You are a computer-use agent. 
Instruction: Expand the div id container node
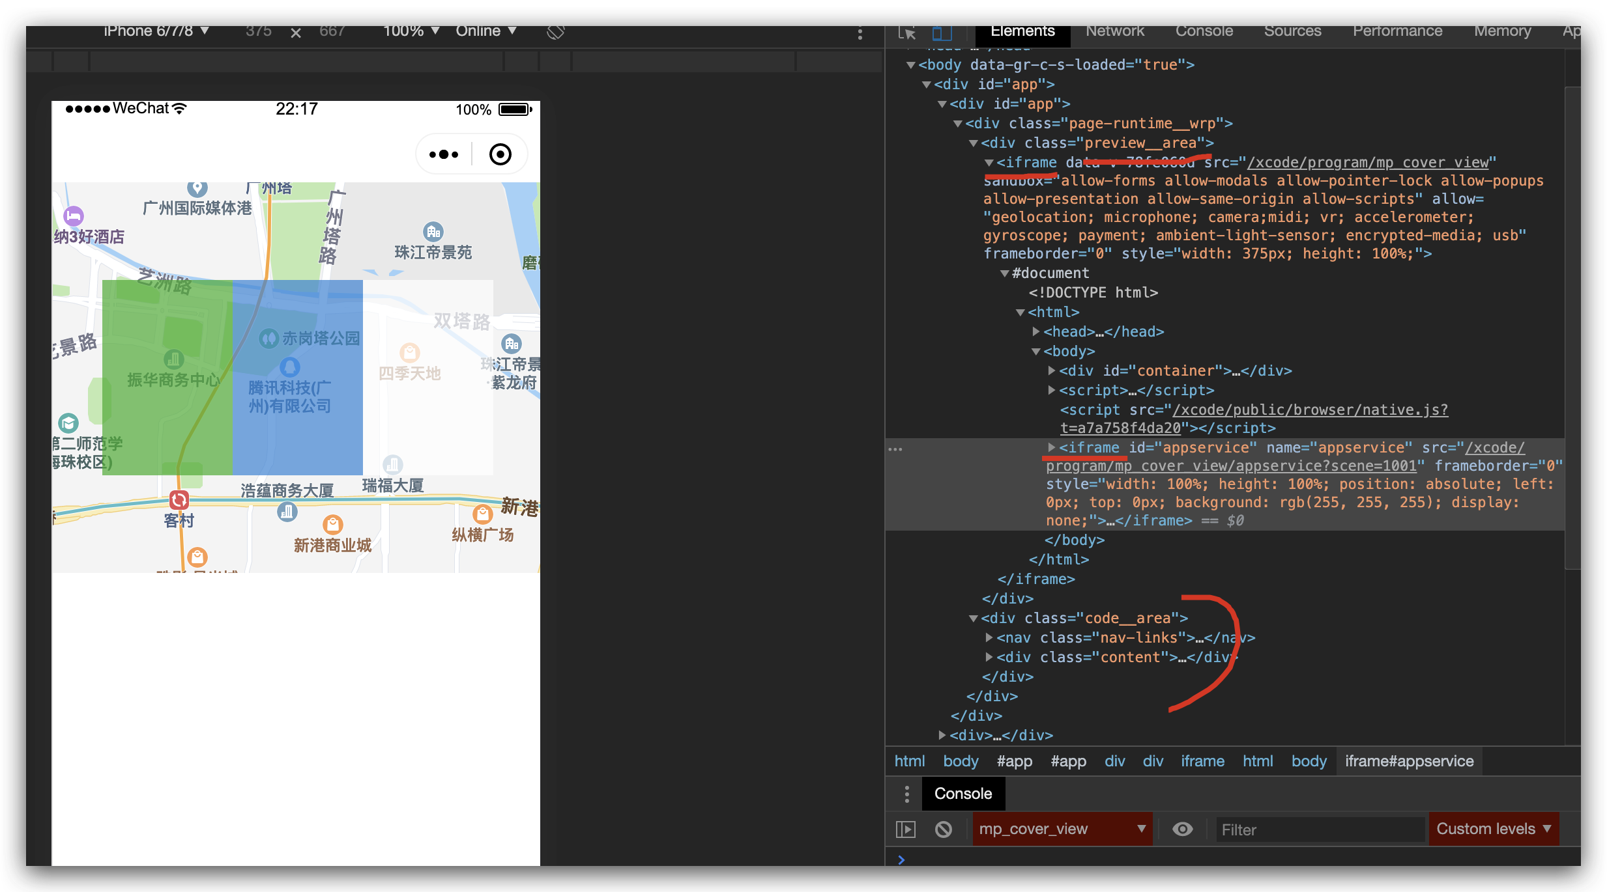click(x=1052, y=370)
